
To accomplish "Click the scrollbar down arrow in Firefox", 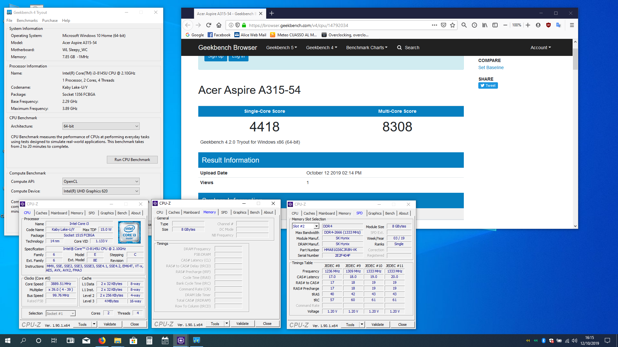I will (x=575, y=226).
